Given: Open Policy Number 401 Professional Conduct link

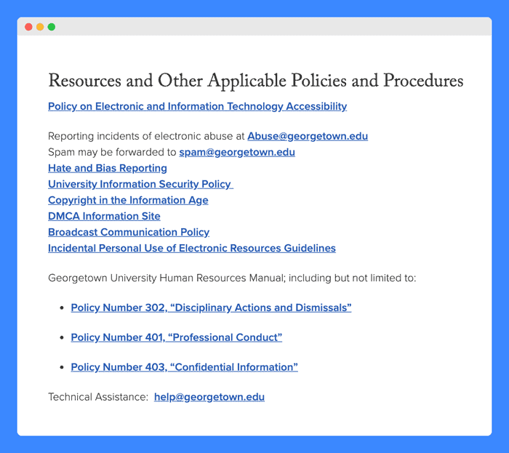Looking at the screenshot, I should click(176, 337).
